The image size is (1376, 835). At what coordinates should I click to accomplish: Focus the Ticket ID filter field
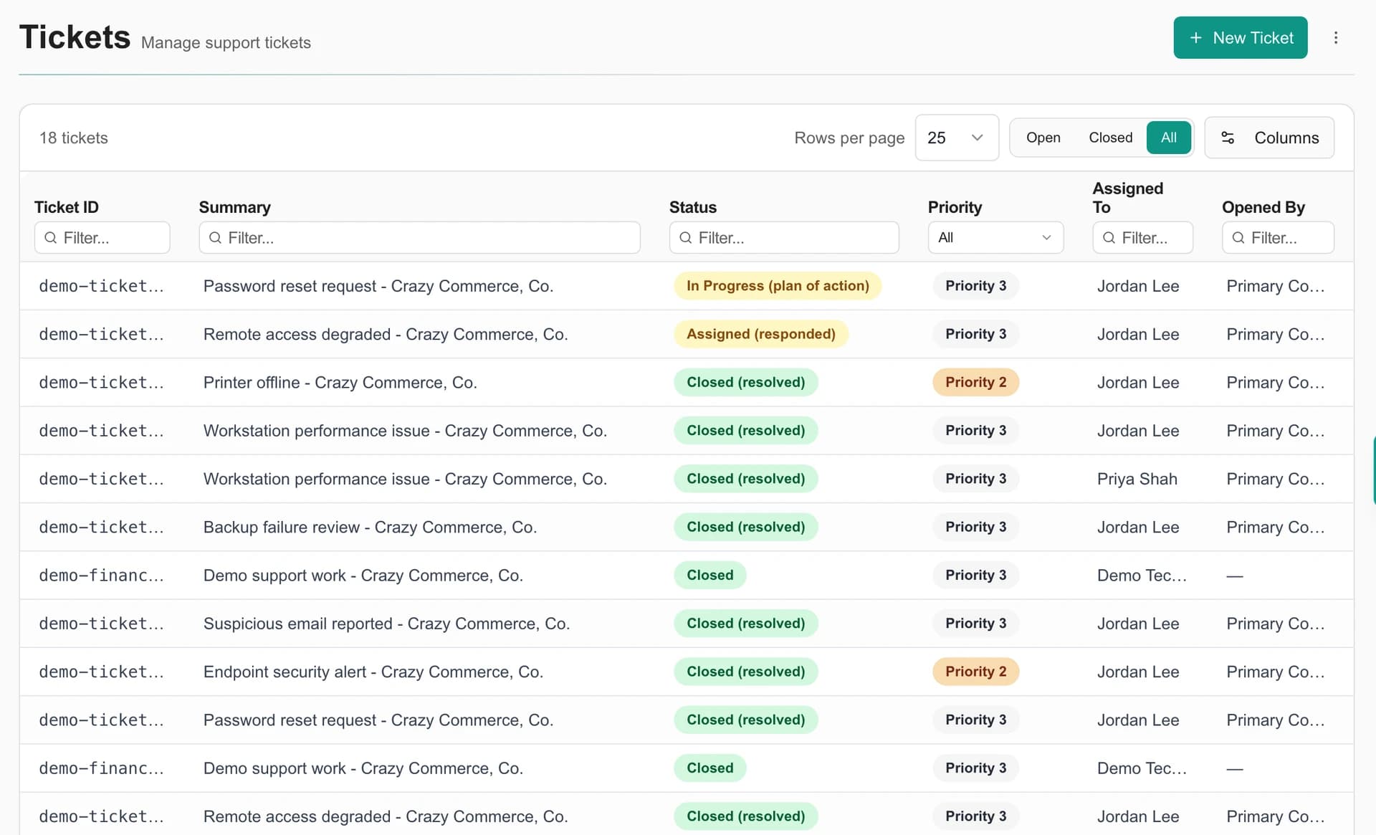coord(102,238)
